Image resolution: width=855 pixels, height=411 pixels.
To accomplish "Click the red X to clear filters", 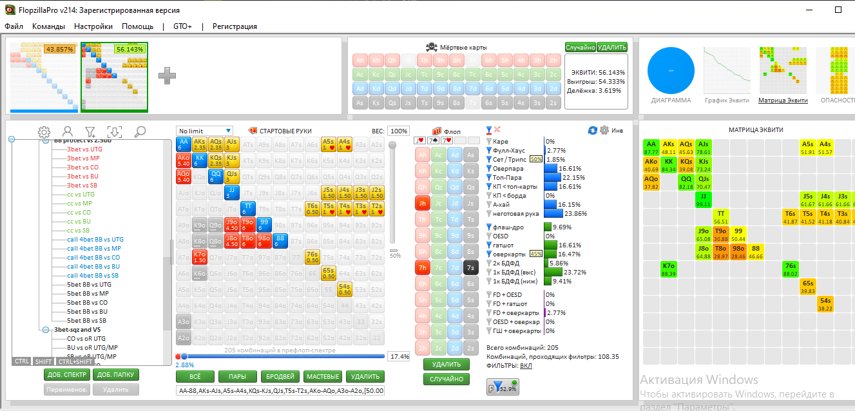I will 497,130.
